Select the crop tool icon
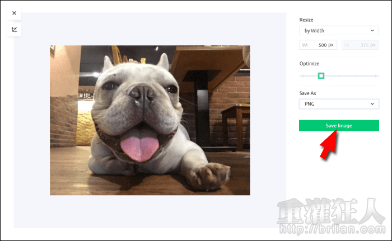Screen dimensions: 392x241 (x=14, y=30)
